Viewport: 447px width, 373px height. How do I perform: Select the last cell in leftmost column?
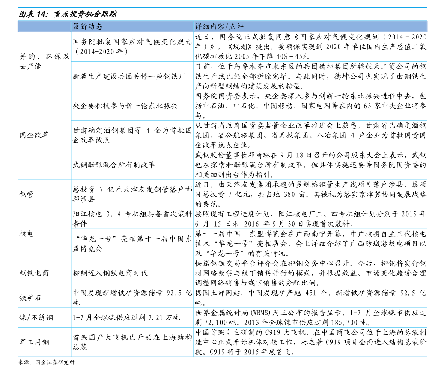pos(44,342)
